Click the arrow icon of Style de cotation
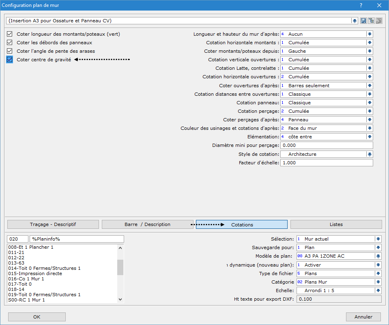Screen dimensions: 389x325 pyautogui.click(x=370, y=154)
